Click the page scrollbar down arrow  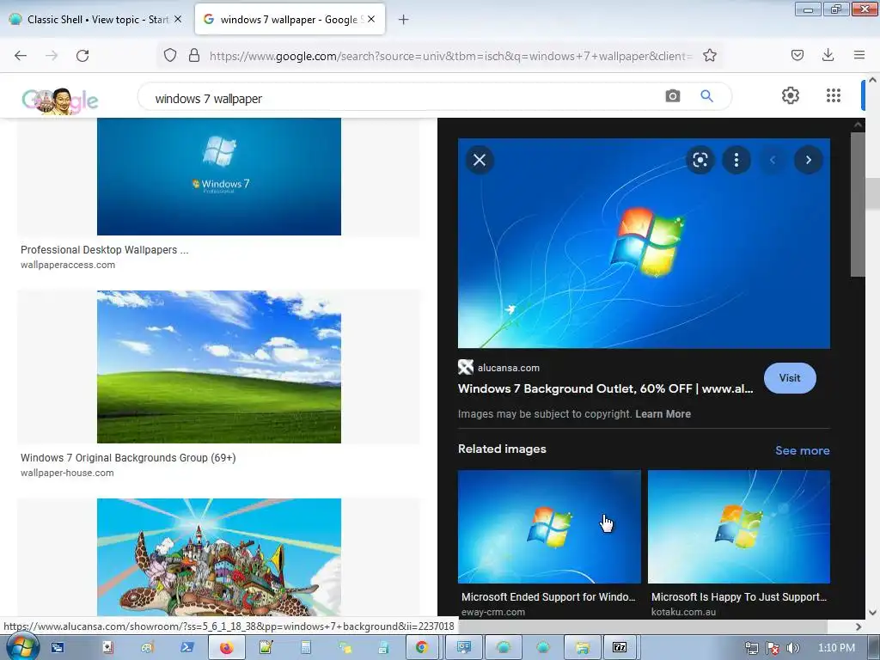pyautogui.click(x=873, y=612)
